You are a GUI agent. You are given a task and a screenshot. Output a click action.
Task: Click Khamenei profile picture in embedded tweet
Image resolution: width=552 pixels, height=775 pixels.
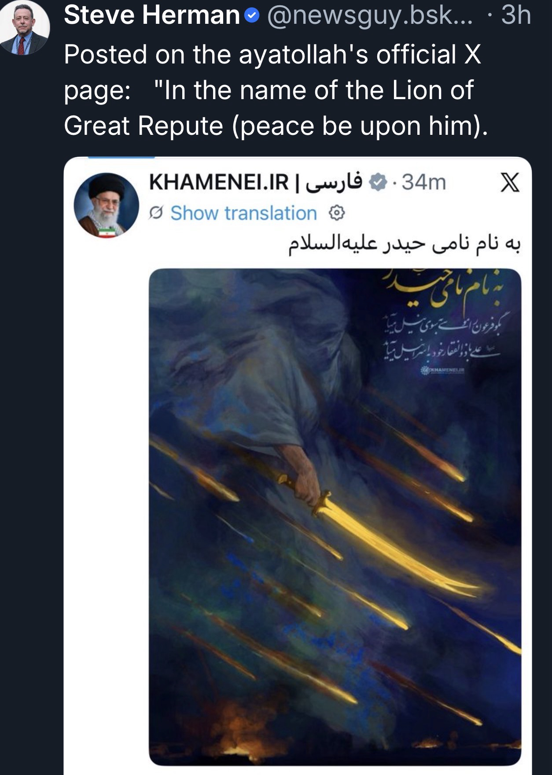point(106,205)
